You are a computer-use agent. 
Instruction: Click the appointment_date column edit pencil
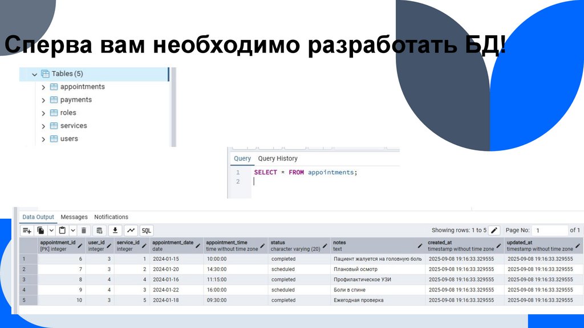[198, 246]
